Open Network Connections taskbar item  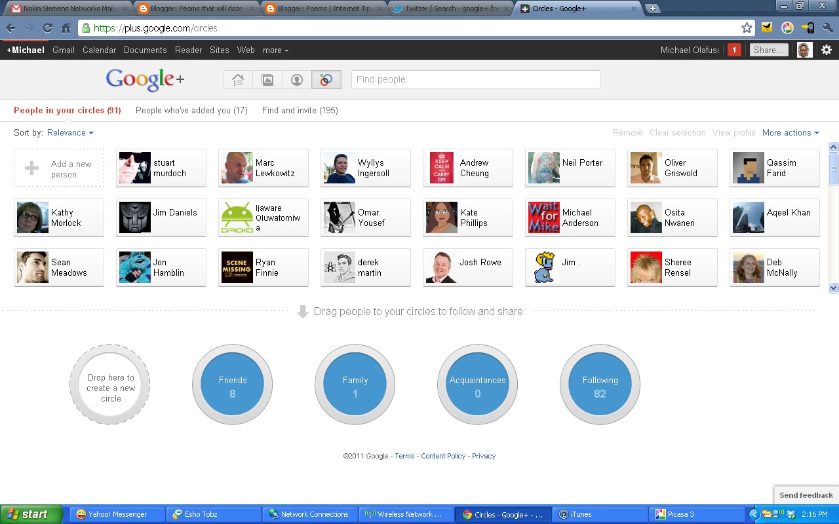309,514
